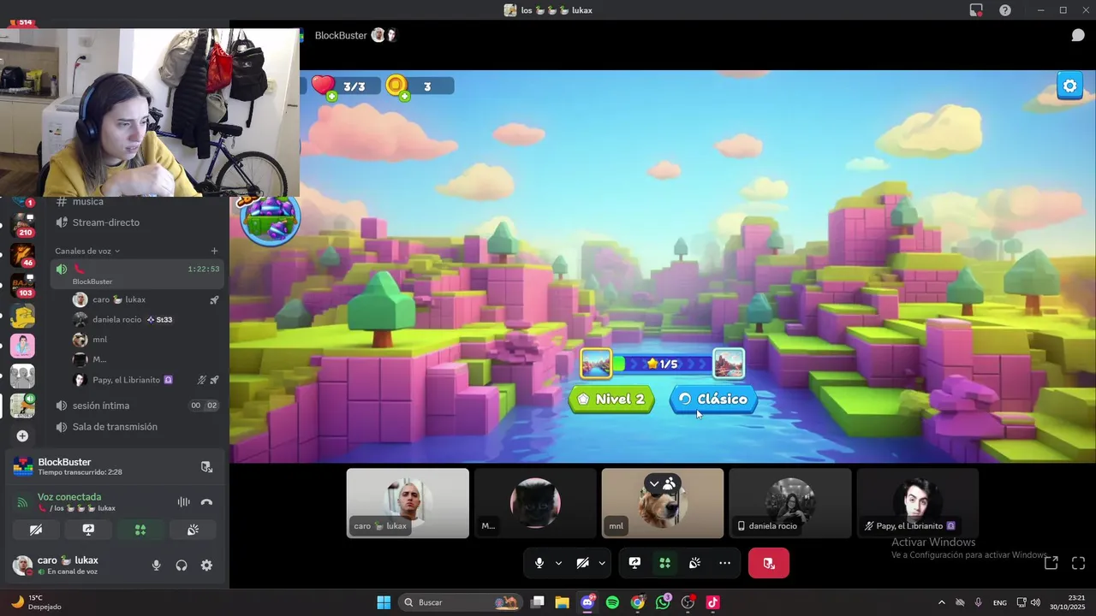Click the voice connection signal icon
Image resolution: width=1096 pixels, height=616 pixels.
22,502
